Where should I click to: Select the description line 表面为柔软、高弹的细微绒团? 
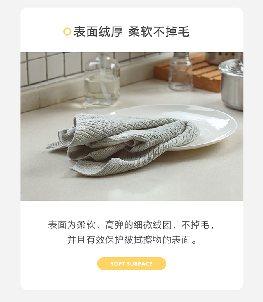tap(110, 225)
